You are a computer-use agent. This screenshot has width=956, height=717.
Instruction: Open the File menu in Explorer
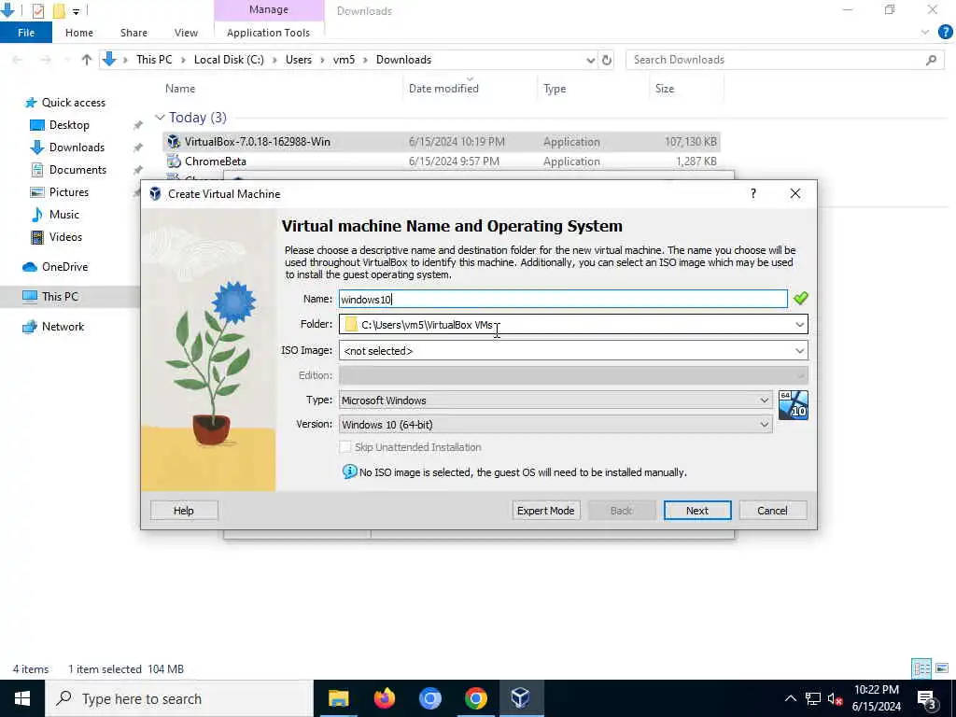pos(26,33)
